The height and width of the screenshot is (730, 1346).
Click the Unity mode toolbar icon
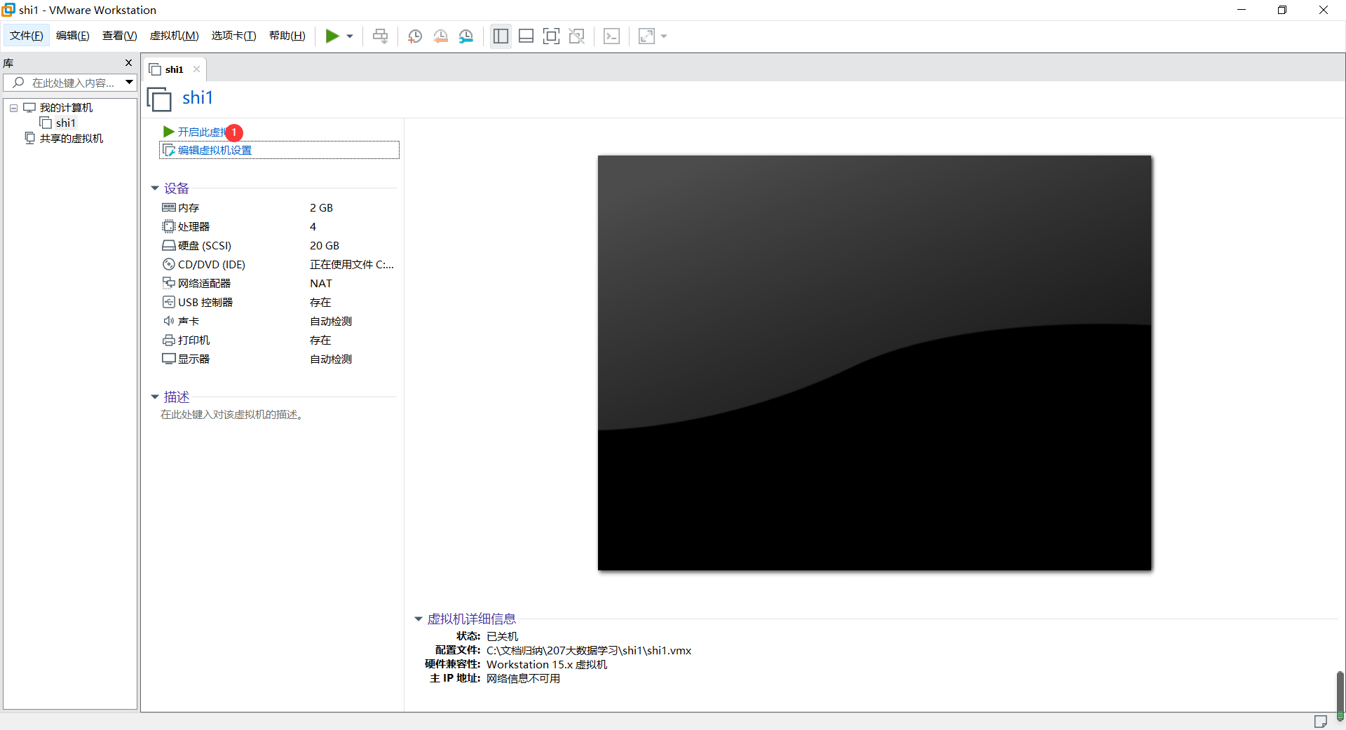coord(576,36)
